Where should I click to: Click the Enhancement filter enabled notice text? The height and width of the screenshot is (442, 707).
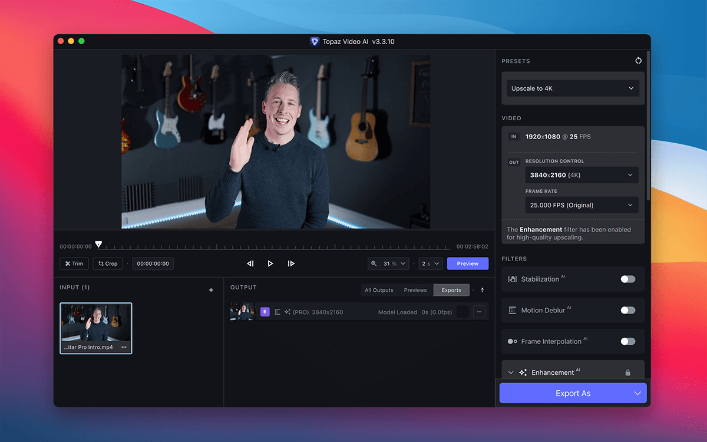click(569, 233)
